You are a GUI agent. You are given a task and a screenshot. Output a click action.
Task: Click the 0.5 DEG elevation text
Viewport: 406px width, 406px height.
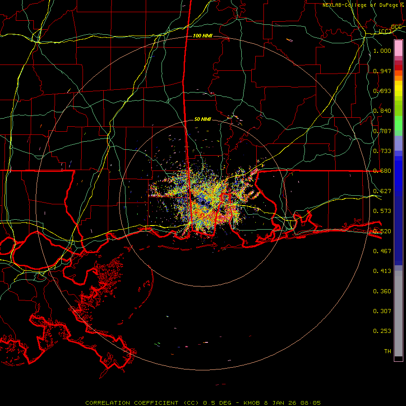pyautogui.click(x=217, y=403)
